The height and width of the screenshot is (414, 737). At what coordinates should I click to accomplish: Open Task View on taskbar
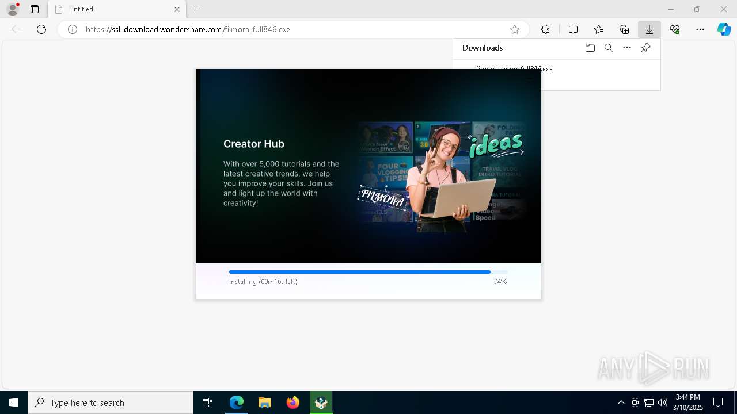207,402
